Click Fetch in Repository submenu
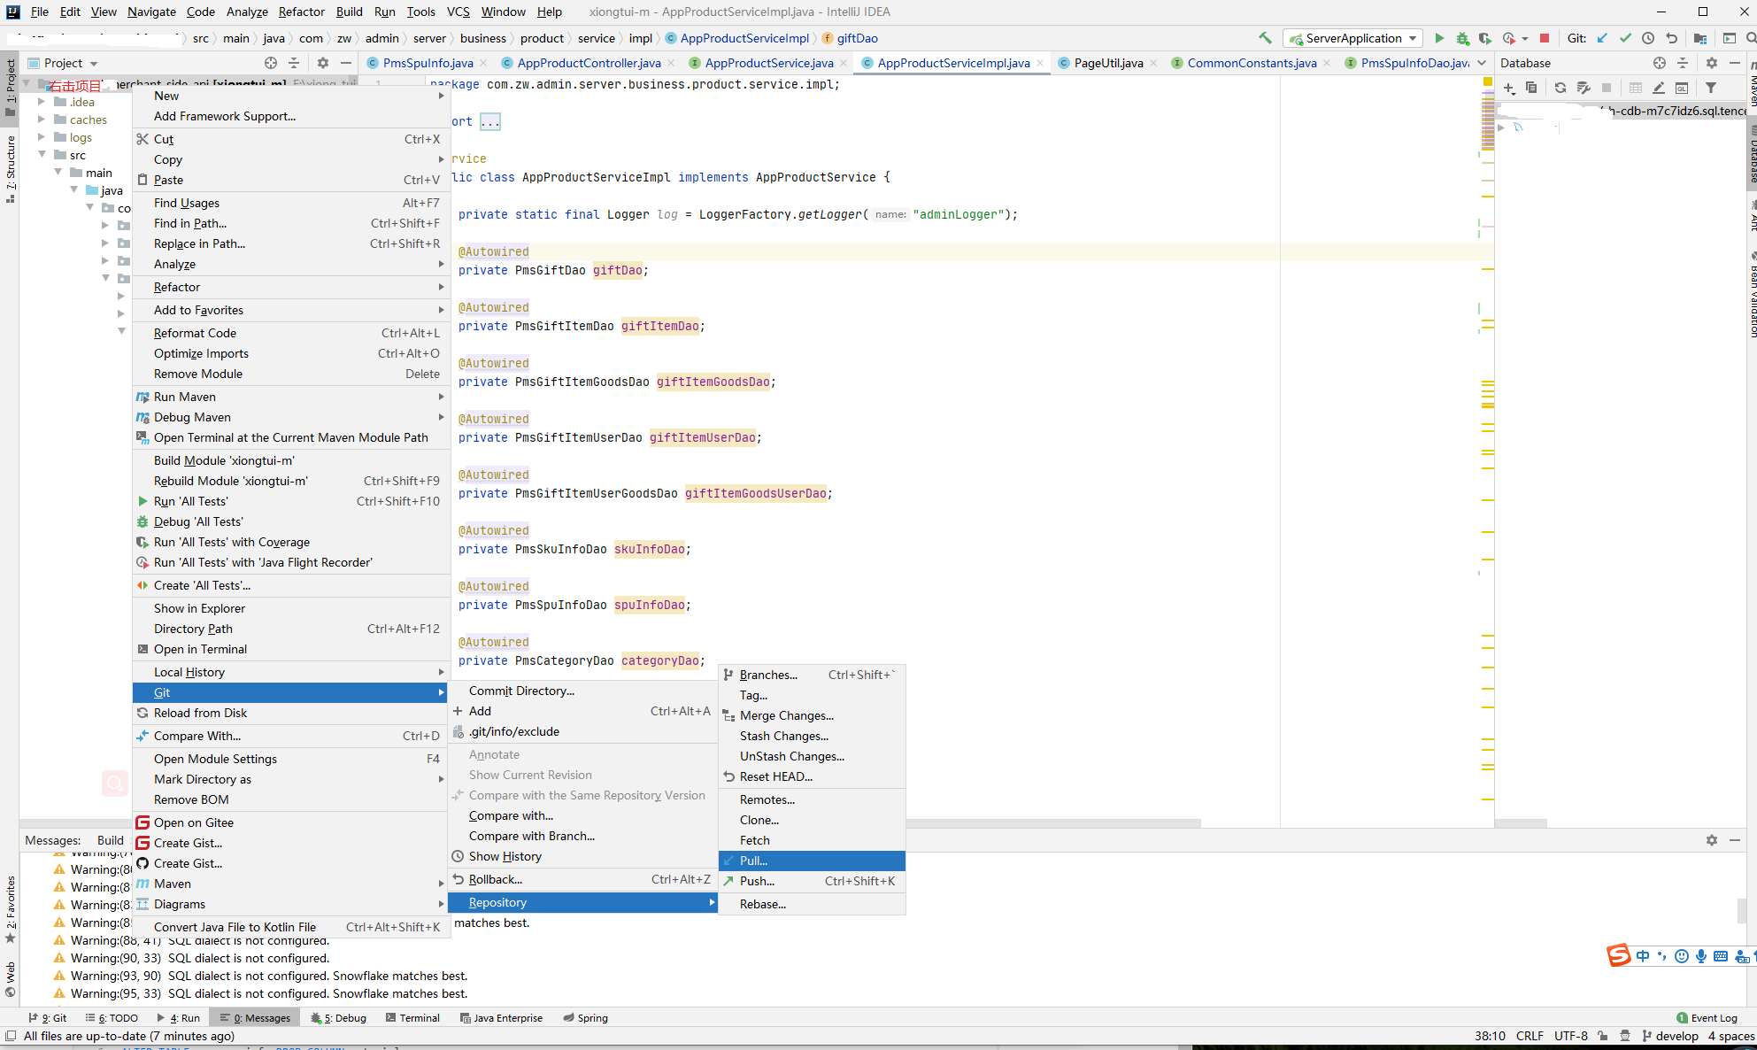This screenshot has width=1757, height=1050. tap(812, 840)
